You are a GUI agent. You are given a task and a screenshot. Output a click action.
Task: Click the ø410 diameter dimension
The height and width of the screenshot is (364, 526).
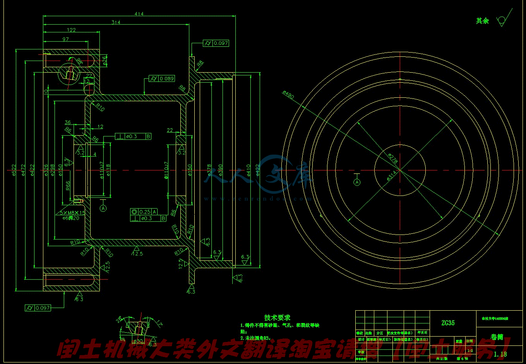click(x=248, y=170)
